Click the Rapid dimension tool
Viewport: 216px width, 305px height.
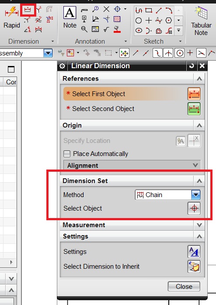pyautogui.click(x=12, y=17)
